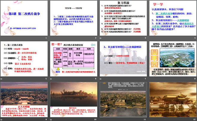Click the animation star icon under slide 5
Image resolution: width=197 pixels, height=121 pixels.
click(1, 79)
